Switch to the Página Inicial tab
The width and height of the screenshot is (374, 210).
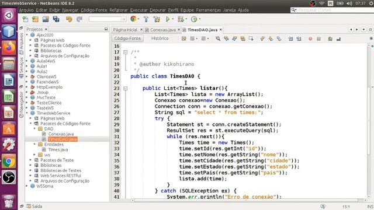click(125, 30)
